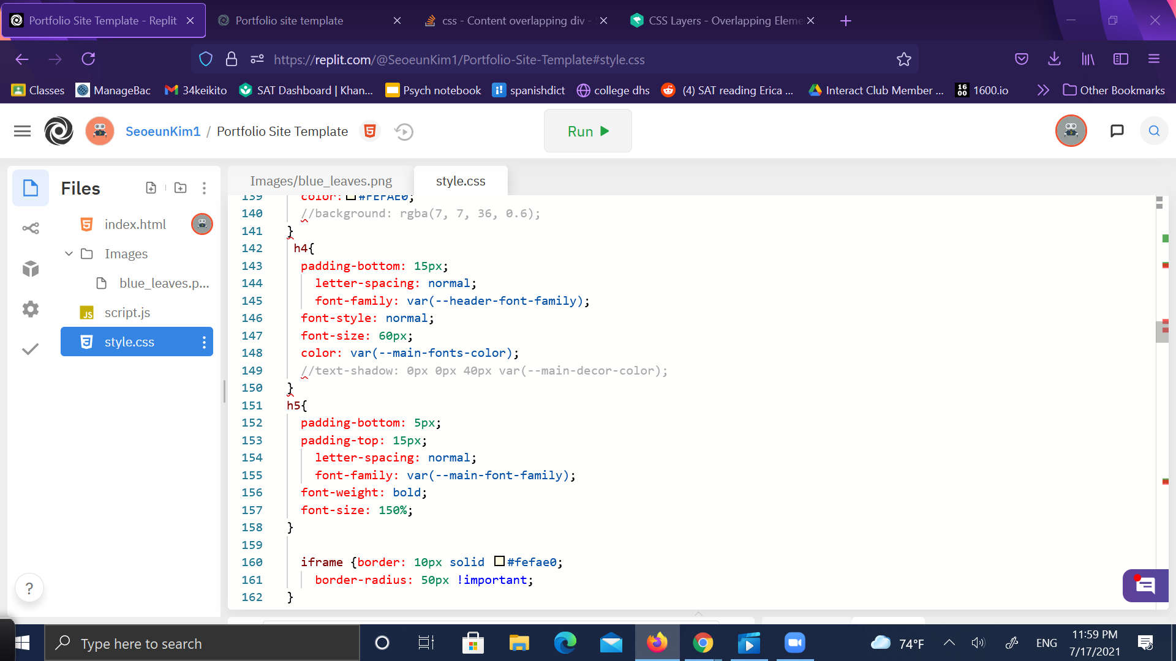Click the Replit logo icon
Screen dimensions: 1176x661
tap(59, 131)
